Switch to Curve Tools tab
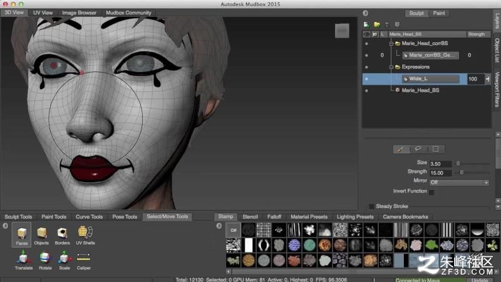The image size is (501, 282). point(89,217)
